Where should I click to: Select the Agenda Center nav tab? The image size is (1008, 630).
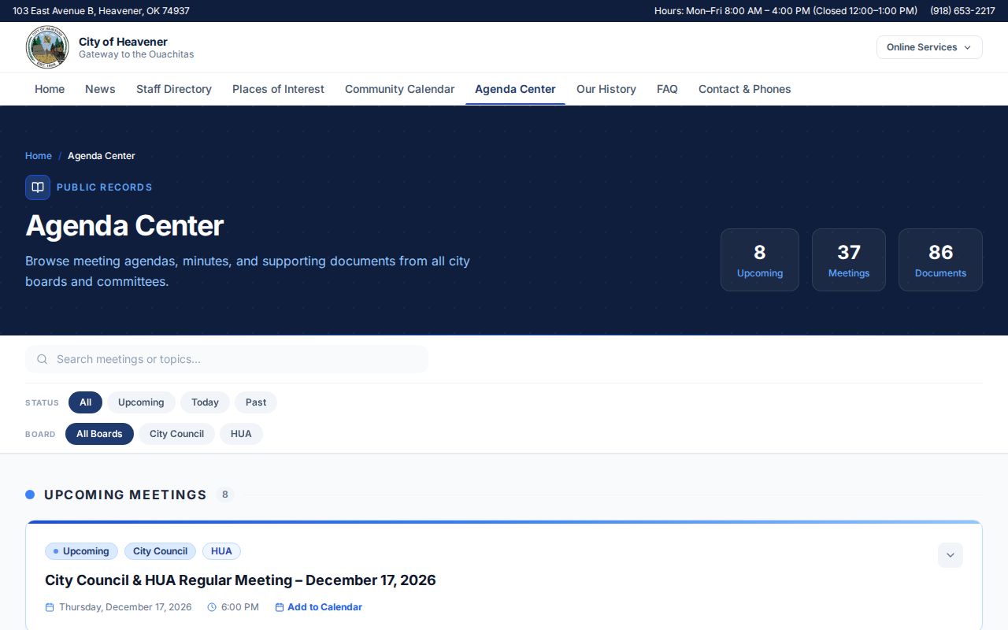(515, 89)
